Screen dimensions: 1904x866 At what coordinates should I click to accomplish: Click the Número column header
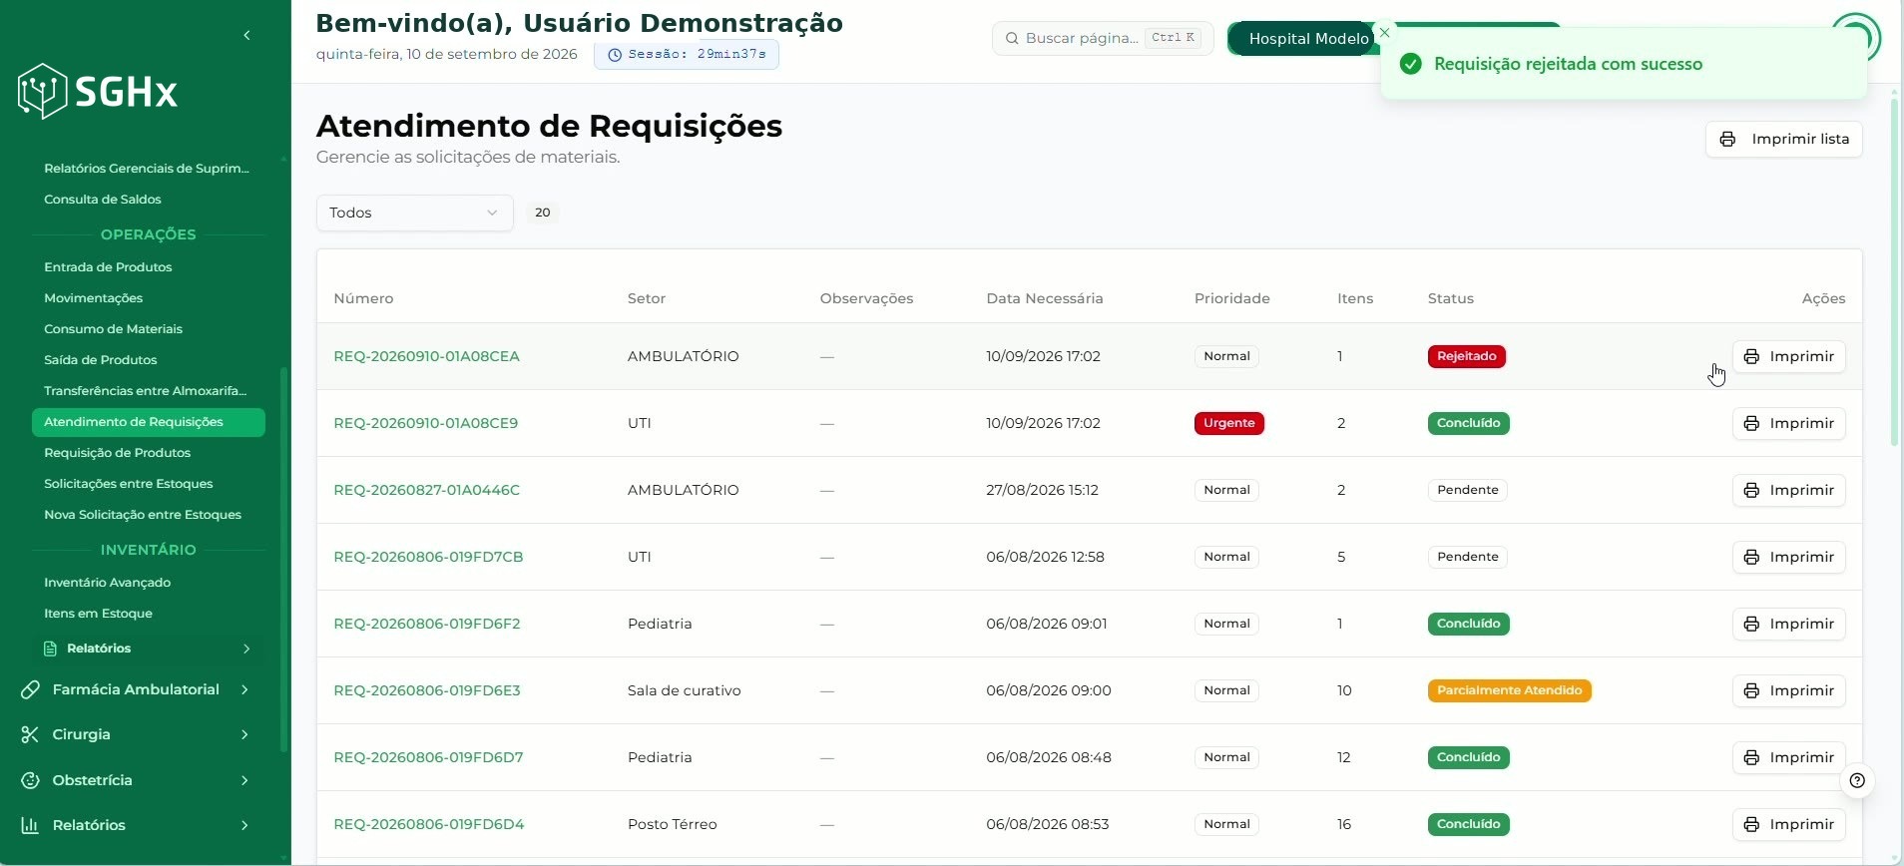click(x=363, y=298)
